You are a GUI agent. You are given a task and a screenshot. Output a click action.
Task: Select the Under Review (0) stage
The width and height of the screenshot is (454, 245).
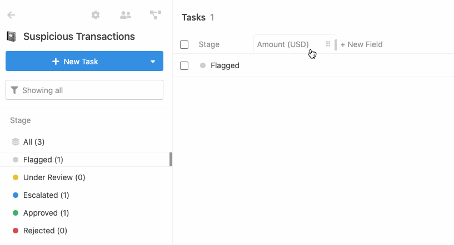click(x=54, y=177)
